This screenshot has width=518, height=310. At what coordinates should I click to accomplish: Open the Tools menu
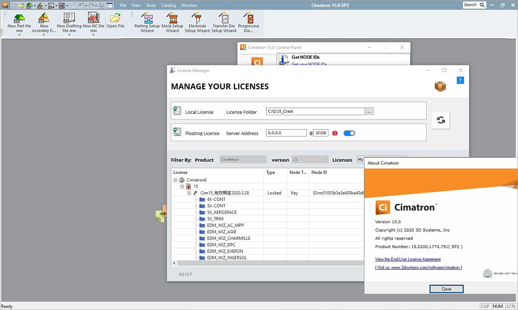tap(151, 6)
